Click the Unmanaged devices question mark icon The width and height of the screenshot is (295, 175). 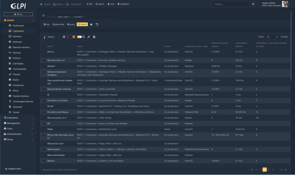click(x=10, y=101)
